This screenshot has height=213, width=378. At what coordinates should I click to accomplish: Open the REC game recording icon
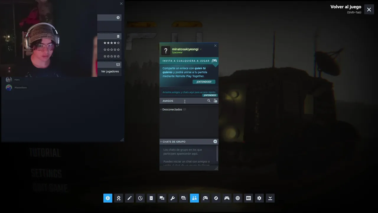click(x=249, y=198)
